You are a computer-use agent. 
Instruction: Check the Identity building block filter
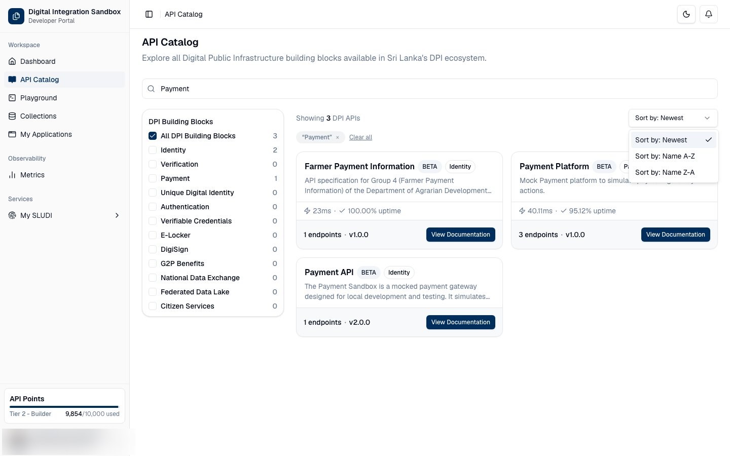click(153, 150)
